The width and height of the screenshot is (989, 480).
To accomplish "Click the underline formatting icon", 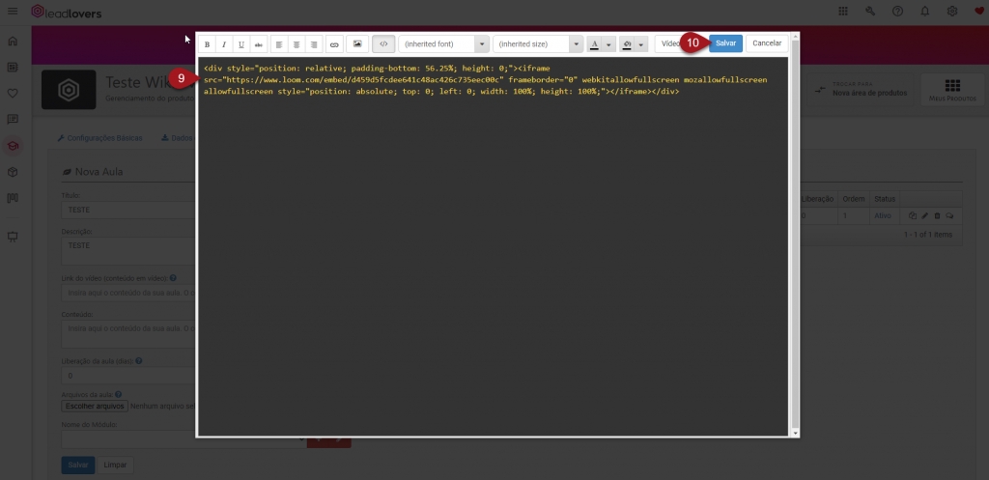I will [240, 44].
